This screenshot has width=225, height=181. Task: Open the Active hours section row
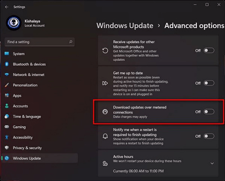tap(158, 163)
